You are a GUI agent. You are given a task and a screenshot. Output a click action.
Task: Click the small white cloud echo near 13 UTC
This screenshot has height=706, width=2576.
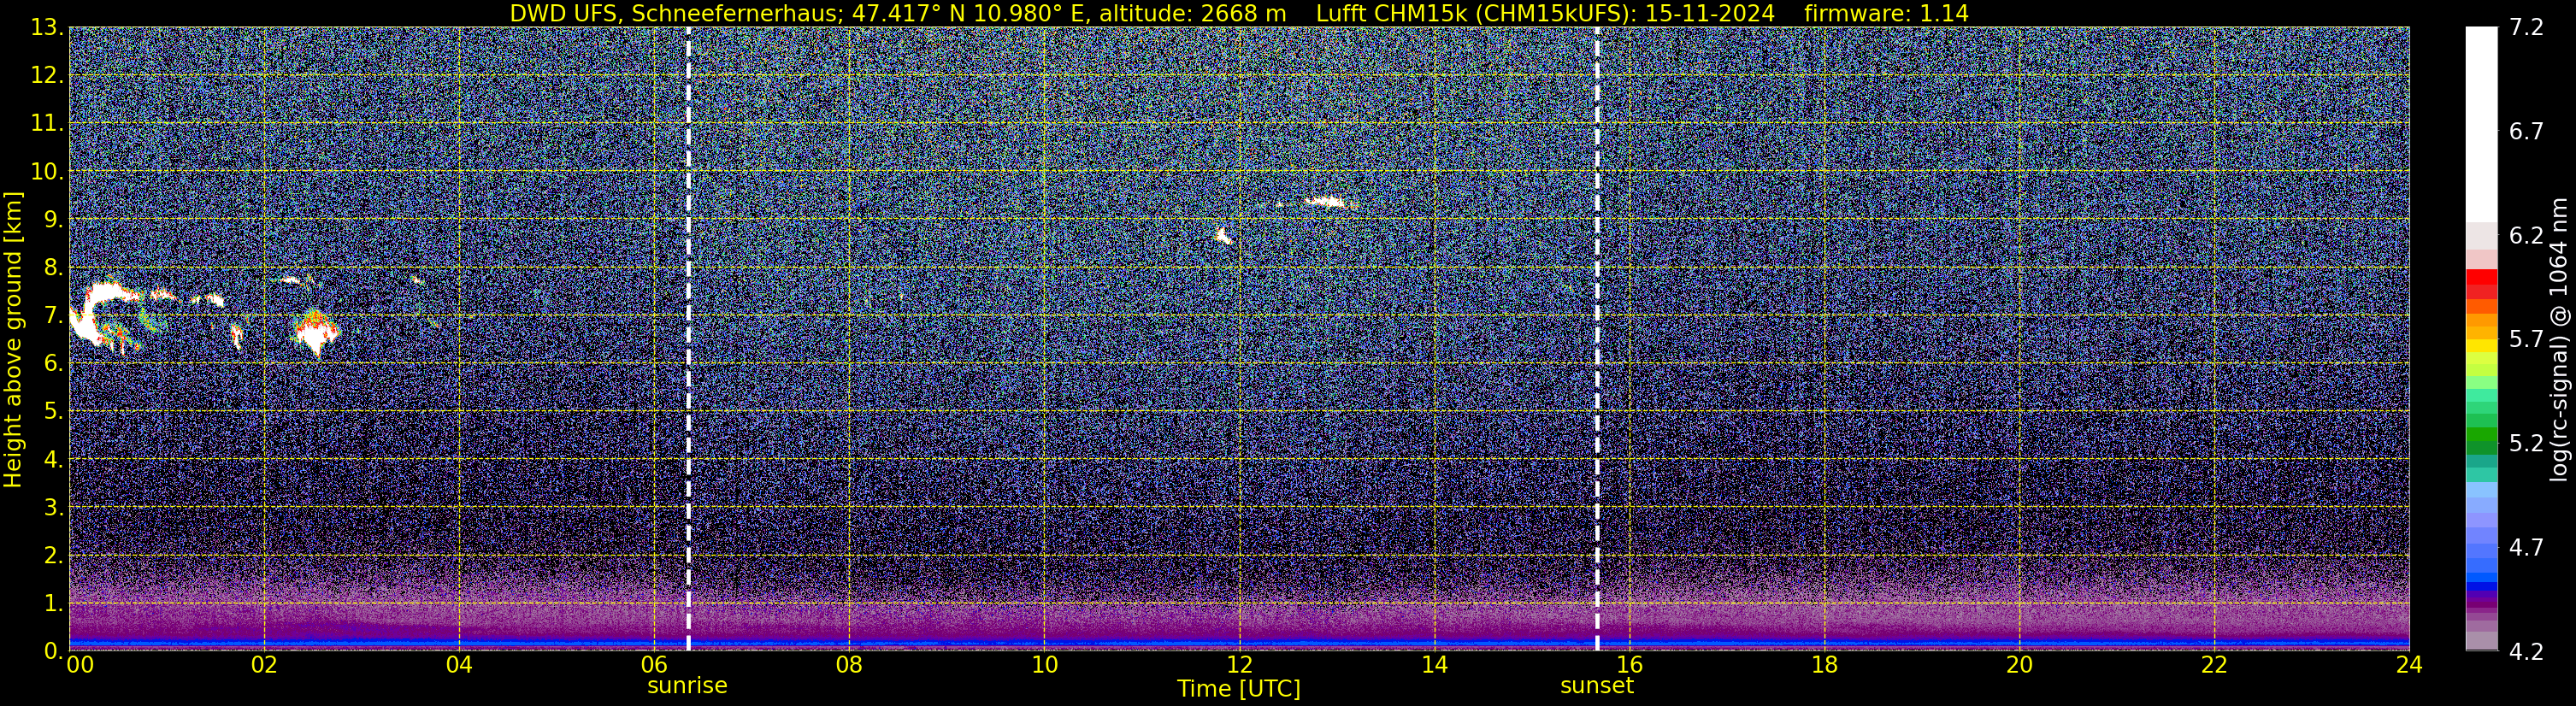pyautogui.click(x=1329, y=202)
